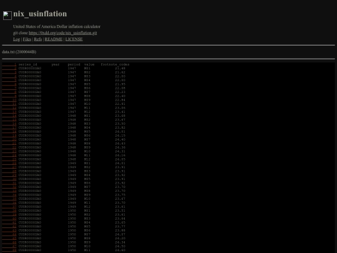Jump to line number 31 anchor

(x=9, y=183)
